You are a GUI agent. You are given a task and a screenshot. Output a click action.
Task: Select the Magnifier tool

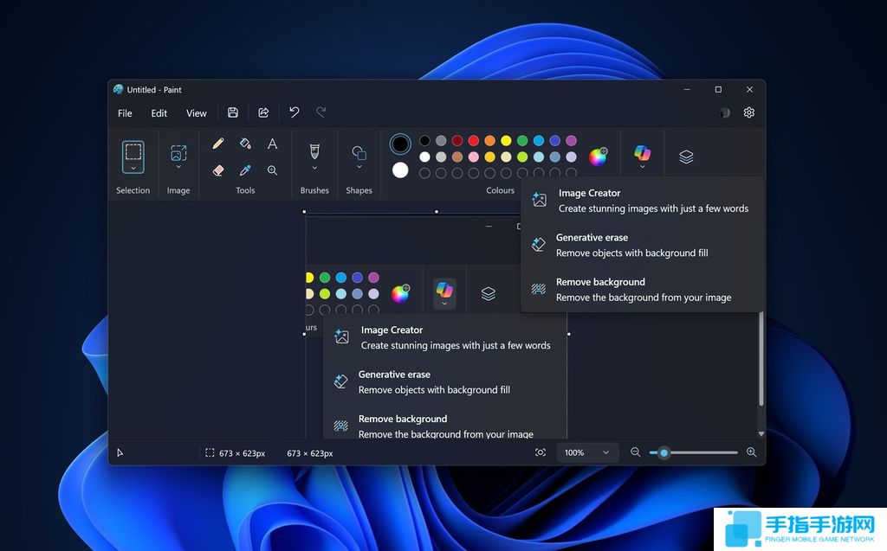[272, 170]
